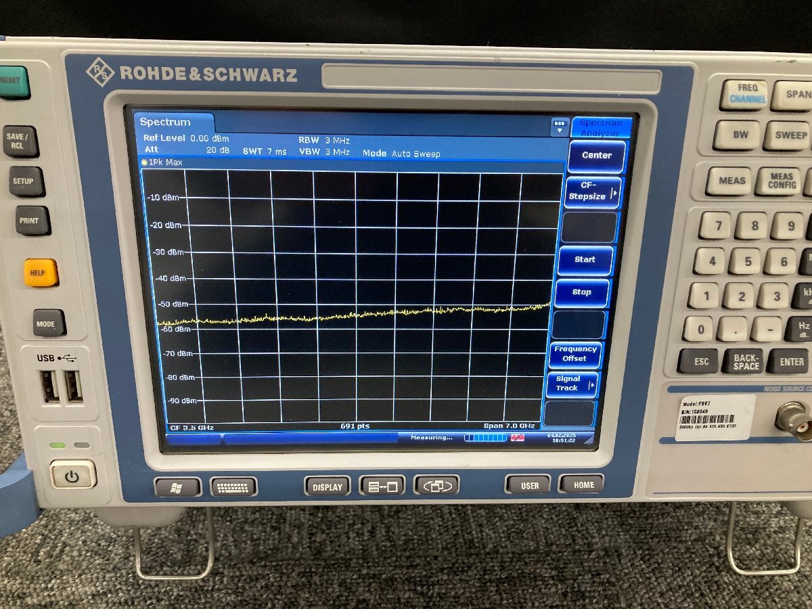This screenshot has height=609, width=812.
Task: Tap numeric key 2
Action: pos(740,296)
